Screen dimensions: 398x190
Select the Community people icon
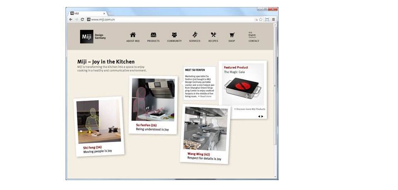[175, 35]
